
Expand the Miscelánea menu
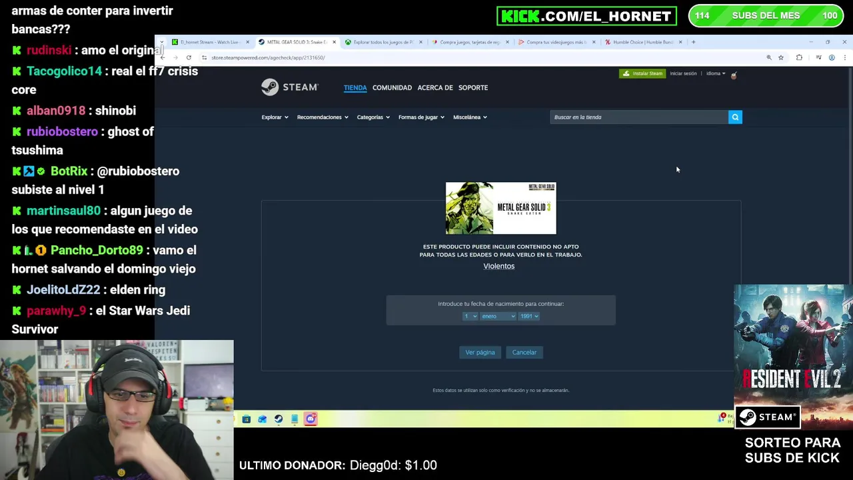470,117
